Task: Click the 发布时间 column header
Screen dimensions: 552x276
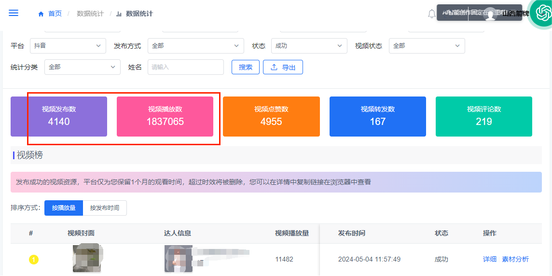Action: coord(351,233)
